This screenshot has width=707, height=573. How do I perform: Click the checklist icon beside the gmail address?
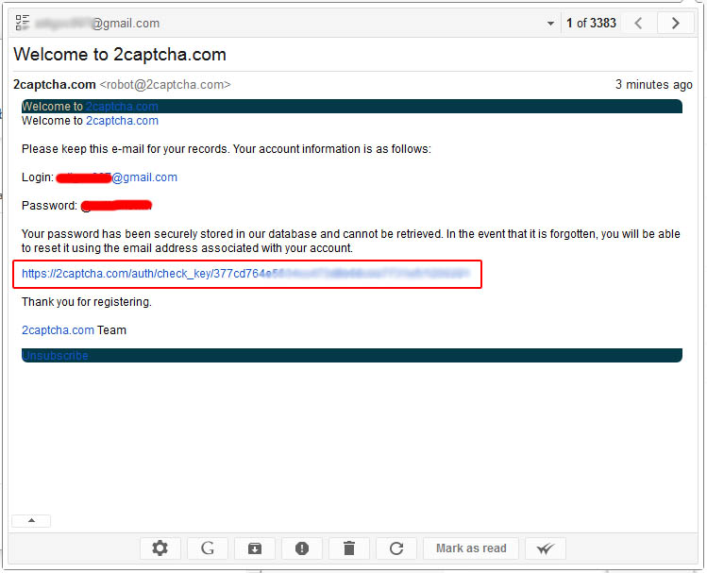tap(23, 23)
